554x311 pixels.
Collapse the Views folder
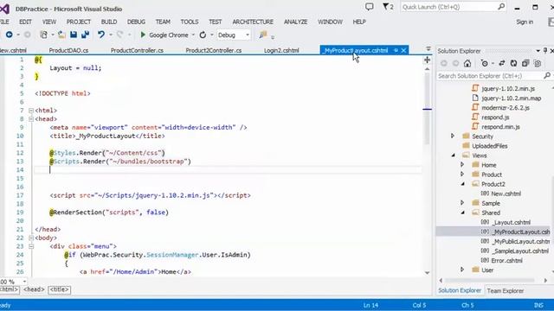pyautogui.click(x=453, y=155)
